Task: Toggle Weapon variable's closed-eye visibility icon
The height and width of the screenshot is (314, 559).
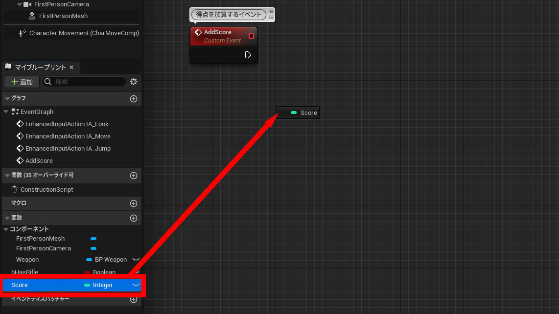Action: coord(136,260)
